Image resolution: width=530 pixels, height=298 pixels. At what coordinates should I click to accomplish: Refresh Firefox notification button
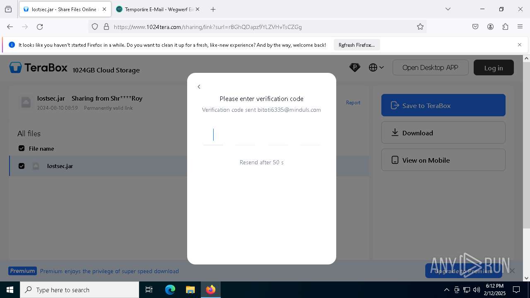point(357,45)
